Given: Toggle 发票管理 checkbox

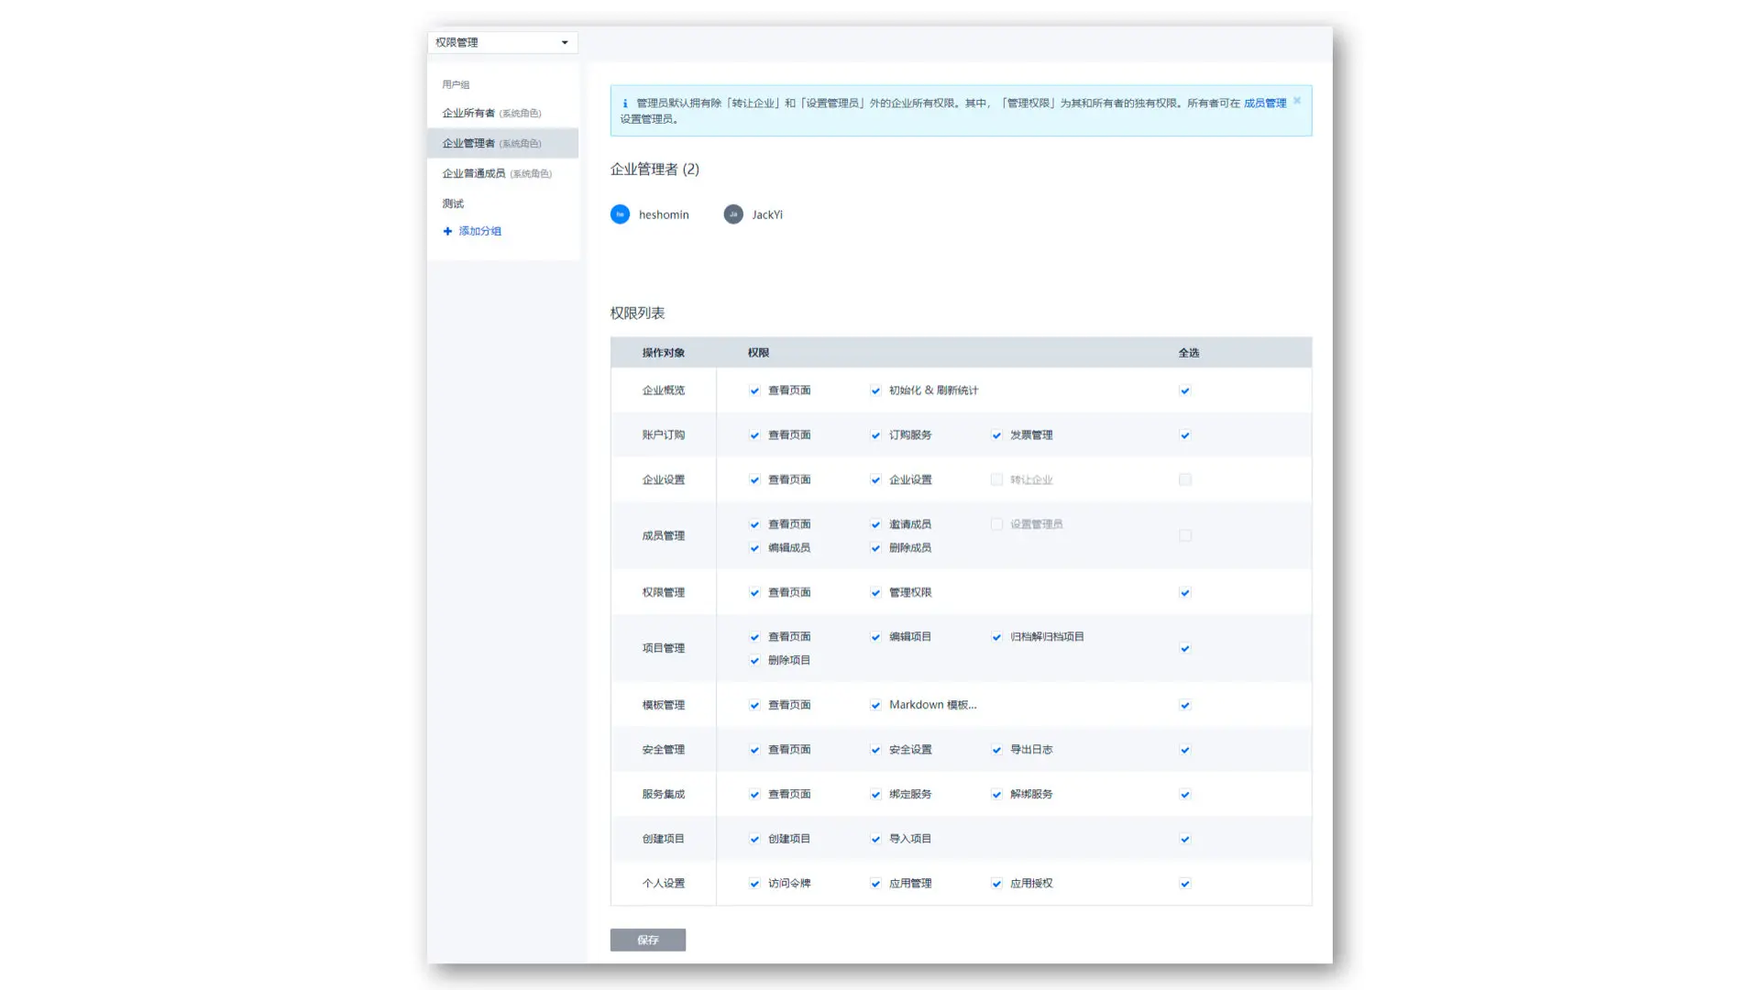Looking at the screenshot, I should [996, 435].
